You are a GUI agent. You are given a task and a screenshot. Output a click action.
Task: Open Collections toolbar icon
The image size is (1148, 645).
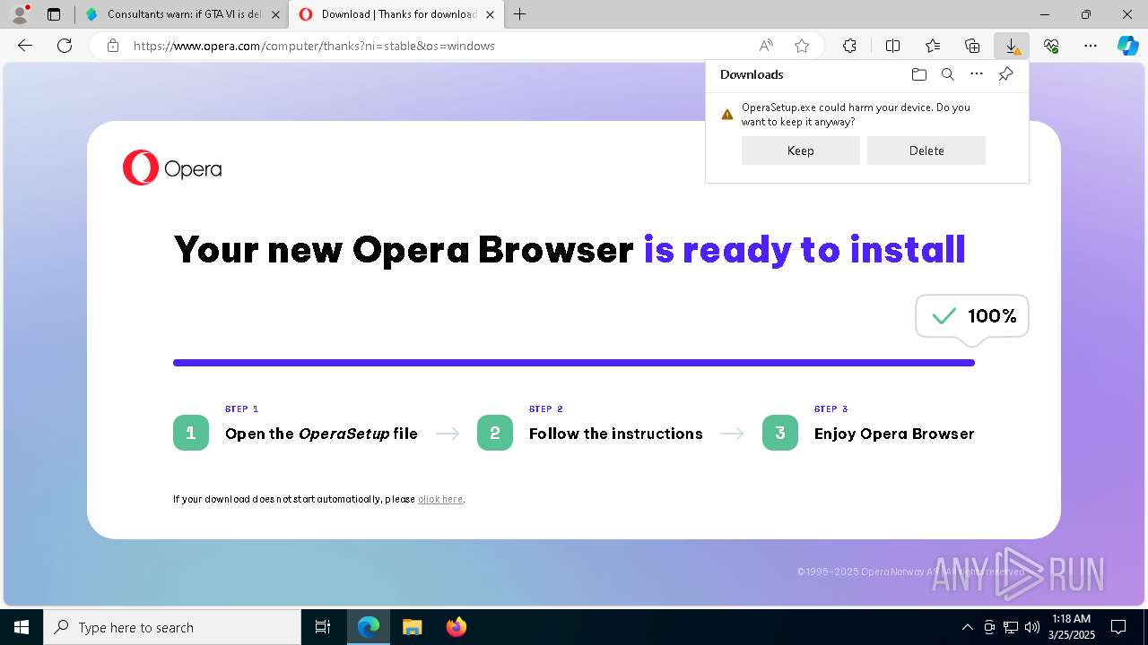(x=972, y=46)
